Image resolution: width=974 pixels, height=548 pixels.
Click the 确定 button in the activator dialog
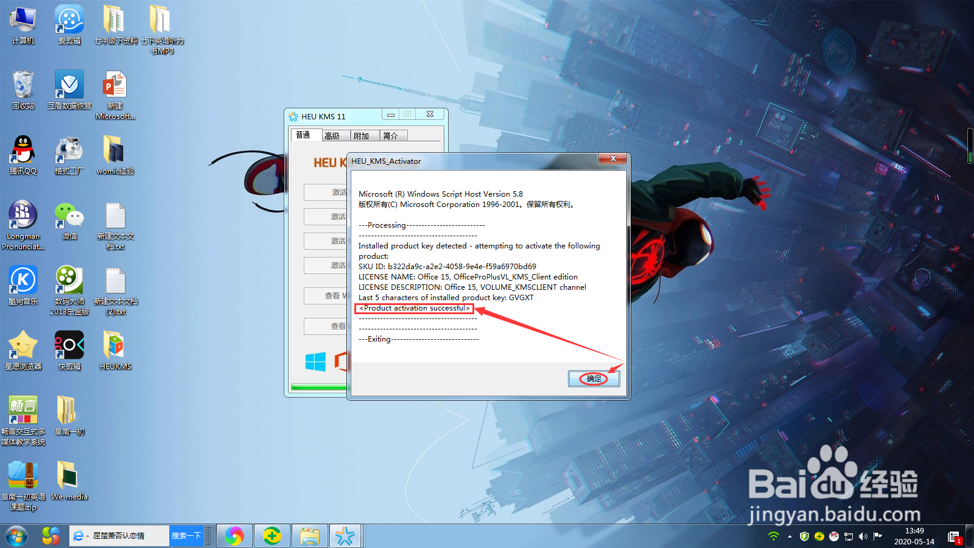(x=594, y=379)
